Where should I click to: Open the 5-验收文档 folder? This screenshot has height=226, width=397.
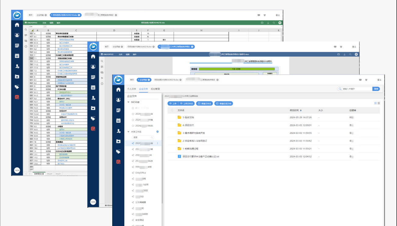(x=188, y=117)
